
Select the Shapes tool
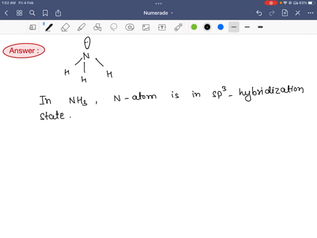[x=98, y=27]
